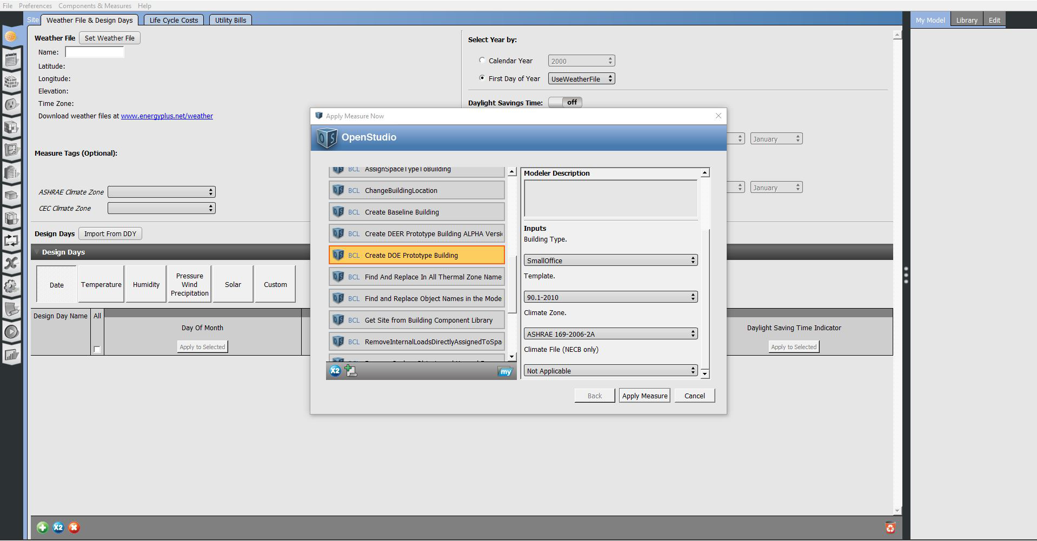Click the weather file Name input field

(x=95, y=52)
